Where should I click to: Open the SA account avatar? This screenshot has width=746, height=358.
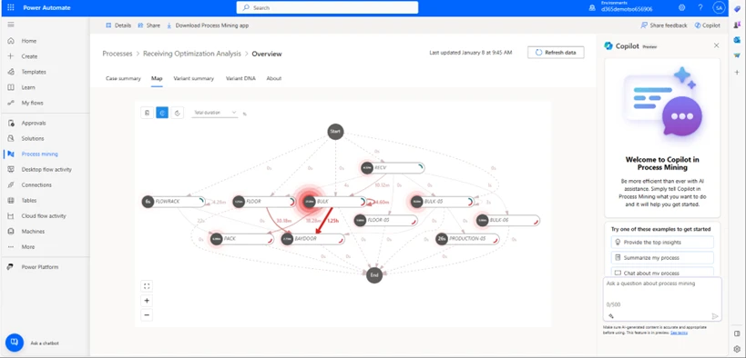719,7
